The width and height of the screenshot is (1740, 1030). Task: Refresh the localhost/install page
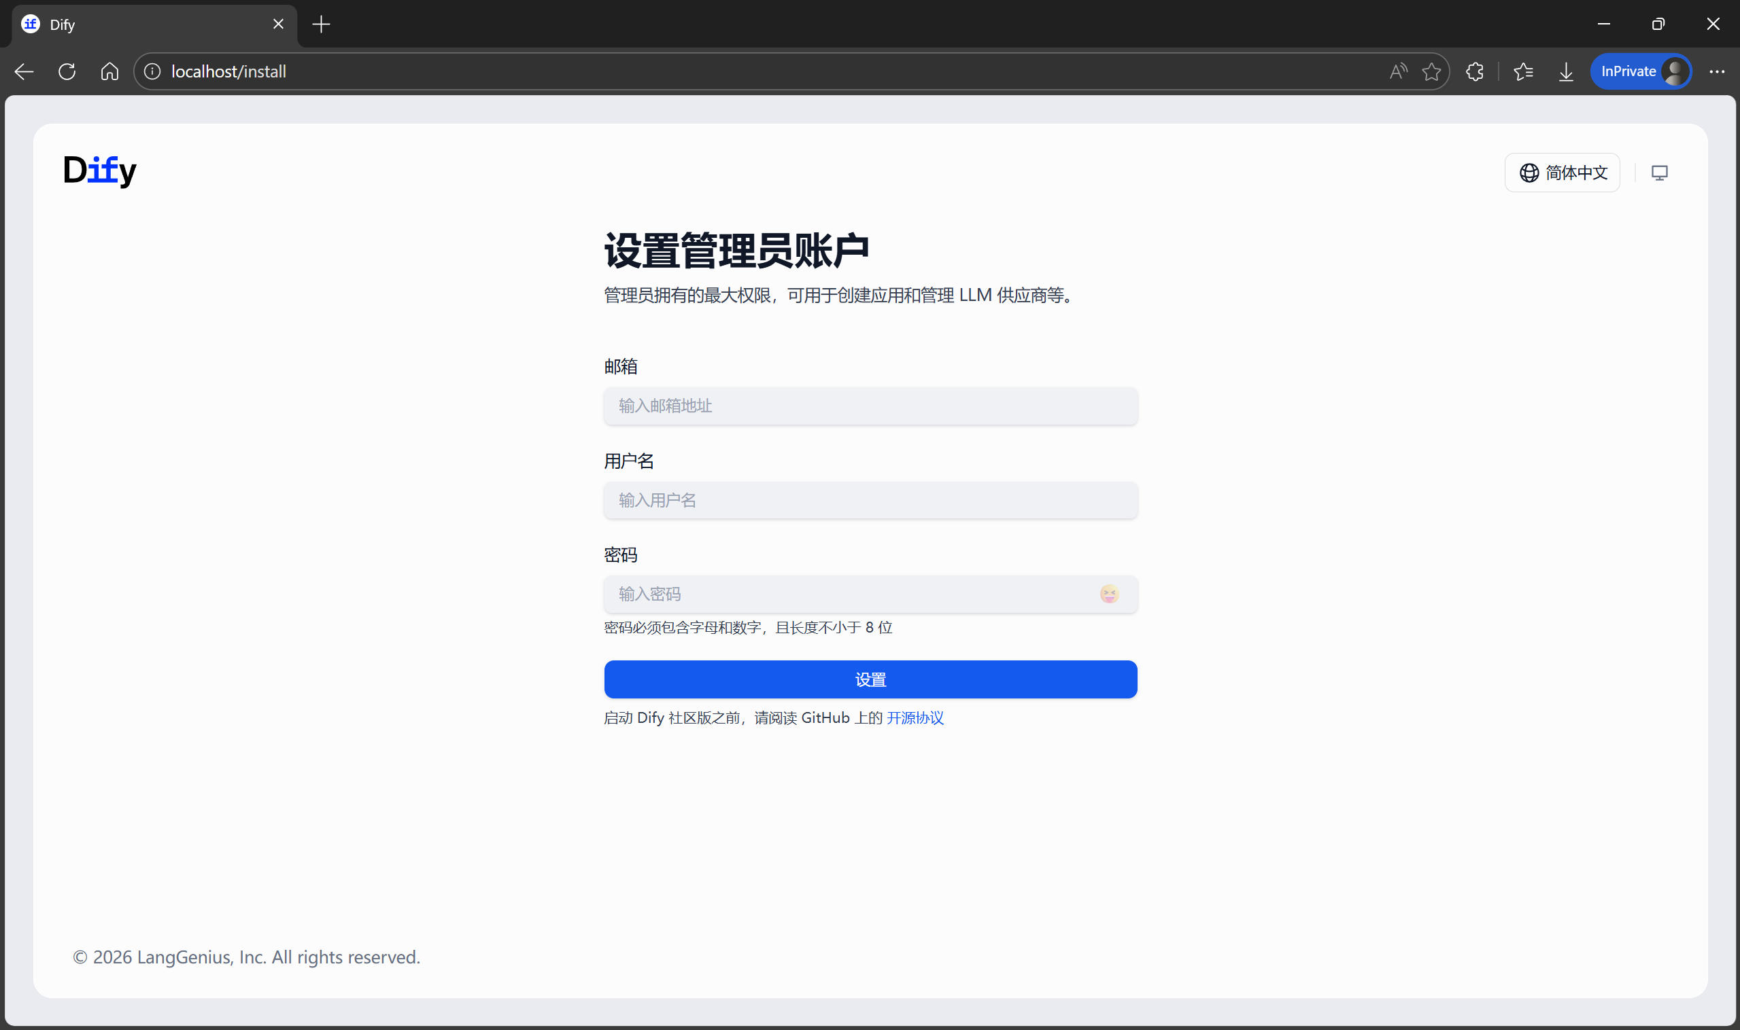(67, 71)
